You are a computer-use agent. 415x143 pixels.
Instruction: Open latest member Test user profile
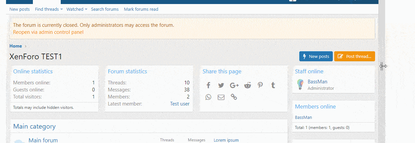pyautogui.click(x=179, y=104)
